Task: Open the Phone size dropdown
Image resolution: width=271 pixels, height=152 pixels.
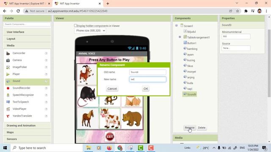Action: [90, 31]
